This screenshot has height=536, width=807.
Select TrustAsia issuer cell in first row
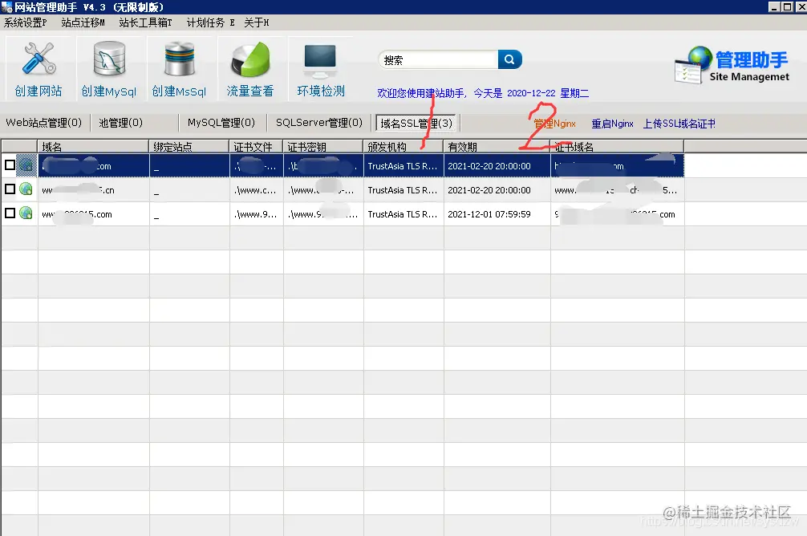pos(403,166)
